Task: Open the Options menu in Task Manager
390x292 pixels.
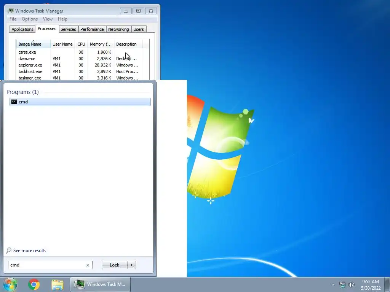Action: coord(30,19)
